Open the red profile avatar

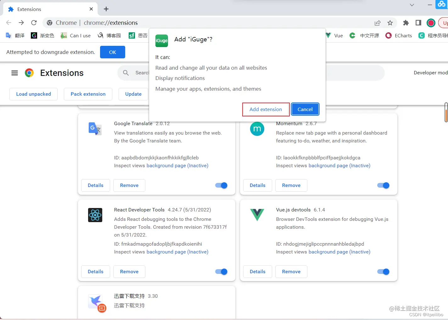431,23
